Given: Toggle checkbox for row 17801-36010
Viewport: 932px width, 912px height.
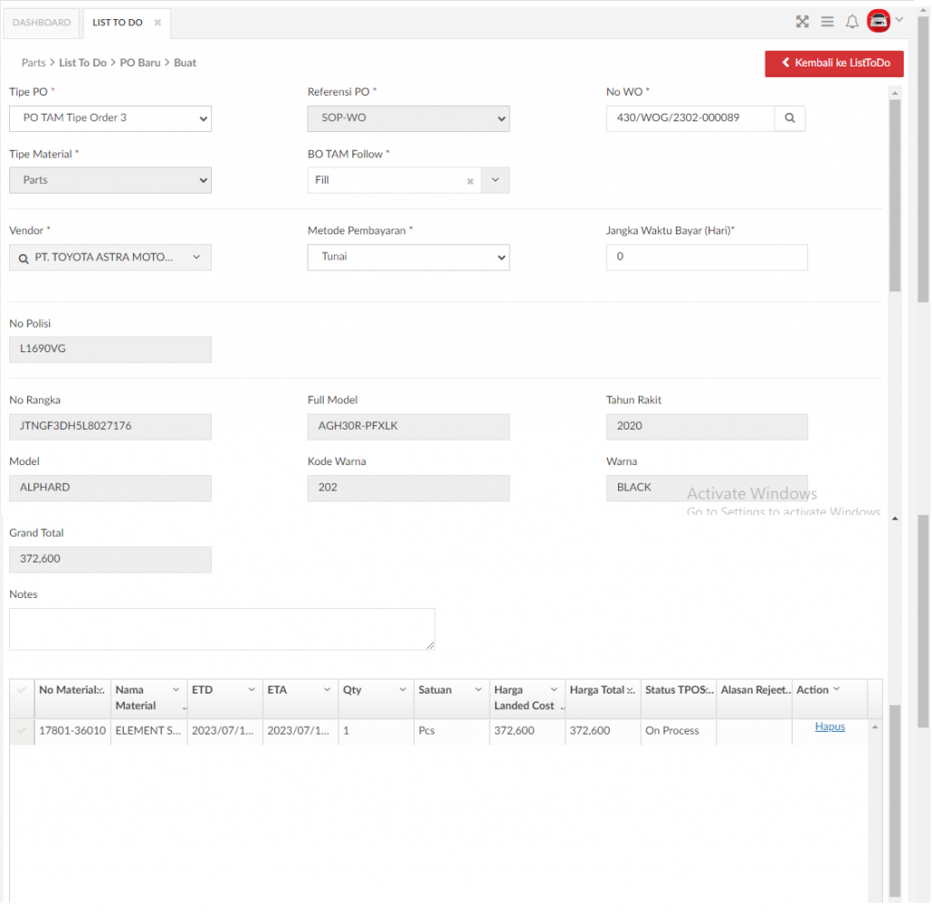Looking at the screenshot, I should click(22, 731).
